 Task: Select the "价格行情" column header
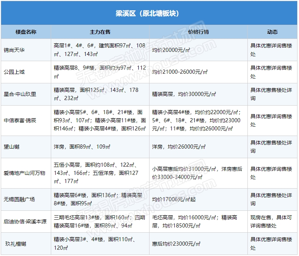[x=198, y=32]
